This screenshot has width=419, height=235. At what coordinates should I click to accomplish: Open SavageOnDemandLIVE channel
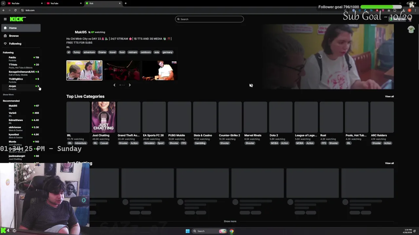point(21,73)
